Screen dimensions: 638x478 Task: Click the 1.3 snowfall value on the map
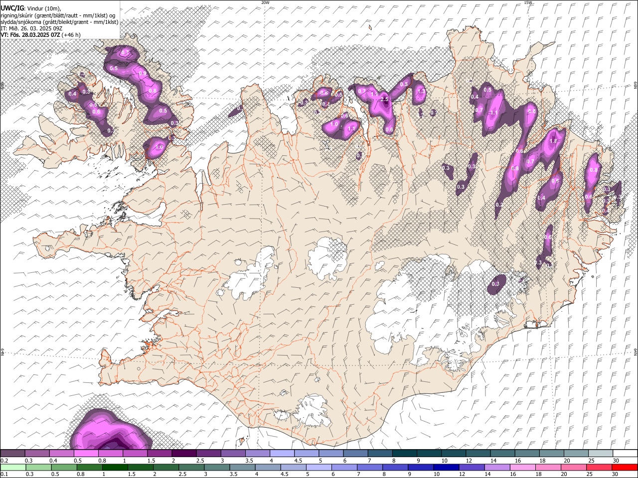[x=421, y=92]
